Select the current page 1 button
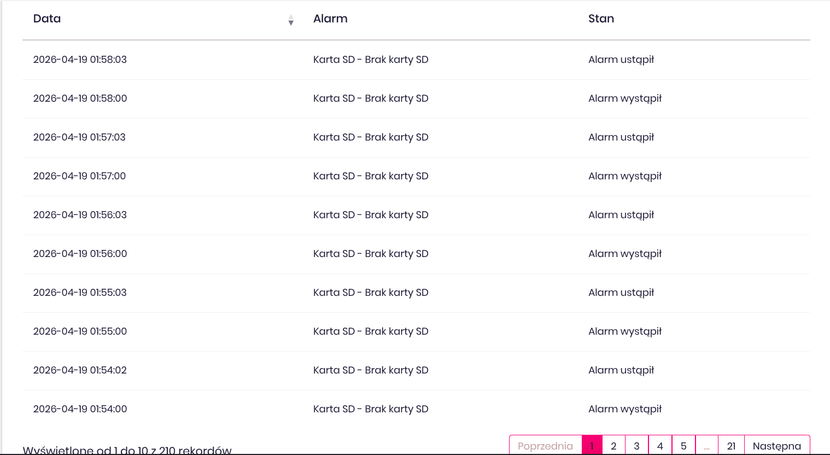830x455 pixels. click(592, 446)
